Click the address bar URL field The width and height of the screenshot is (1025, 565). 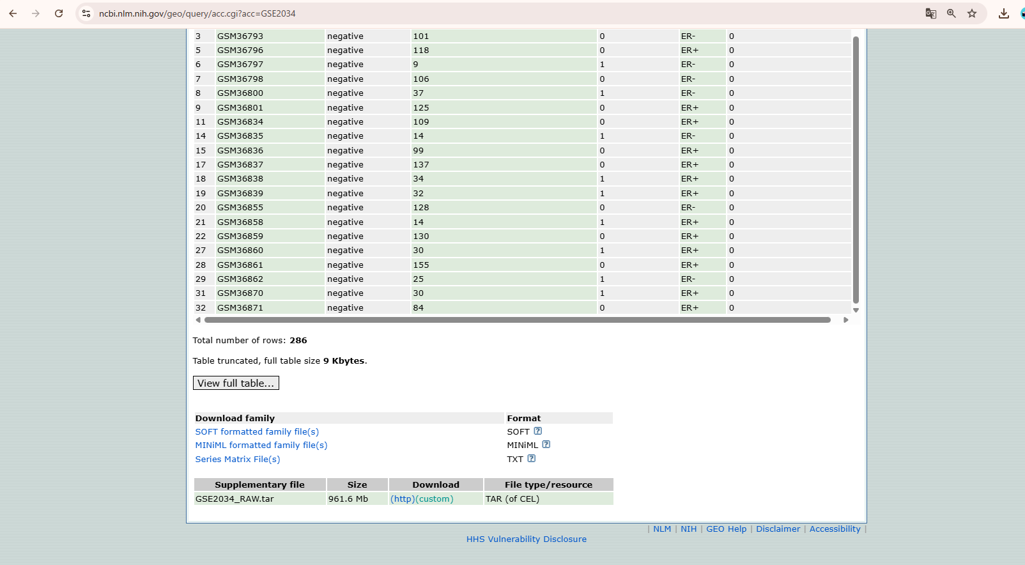coord(447,13)
